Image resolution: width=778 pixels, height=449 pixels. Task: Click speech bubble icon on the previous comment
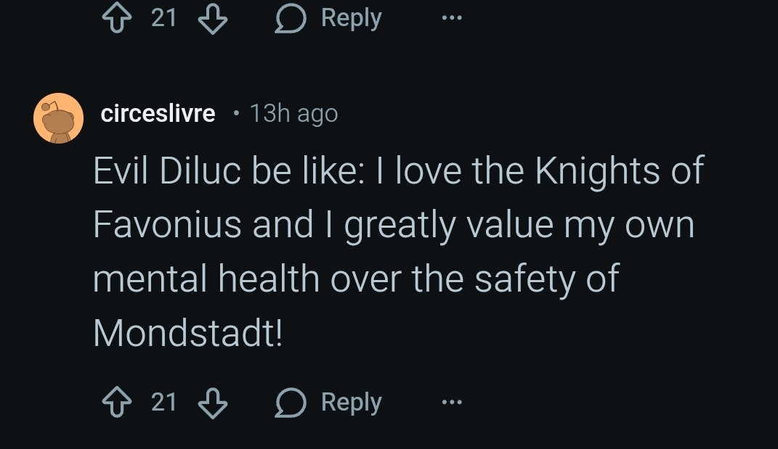290,18
